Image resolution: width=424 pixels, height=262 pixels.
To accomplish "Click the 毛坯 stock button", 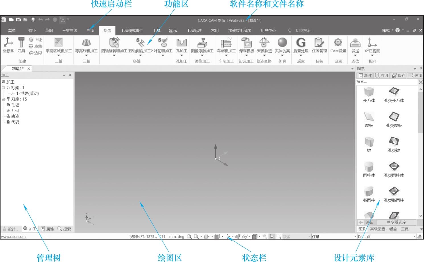I will (35, 40).
